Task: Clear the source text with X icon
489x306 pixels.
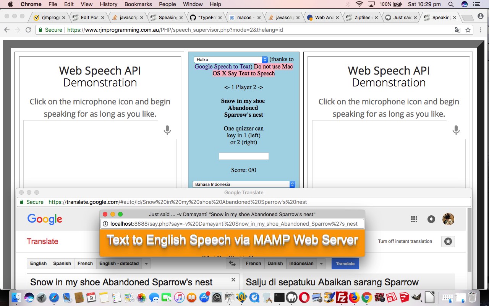Action: click(233, 280)
